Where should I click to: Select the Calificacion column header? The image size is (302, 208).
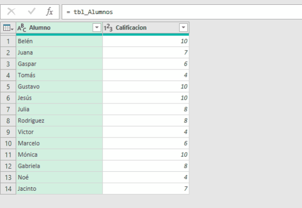click(146, 27)
